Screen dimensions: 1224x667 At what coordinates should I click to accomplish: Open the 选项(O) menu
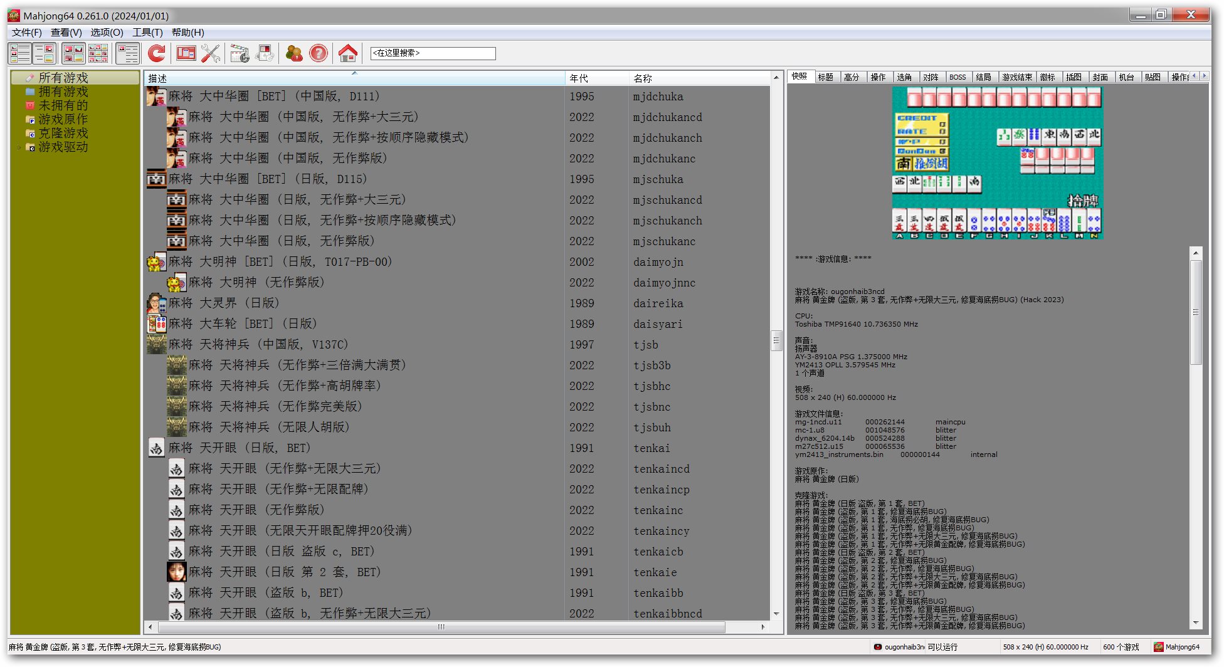(x=107, y=32)
